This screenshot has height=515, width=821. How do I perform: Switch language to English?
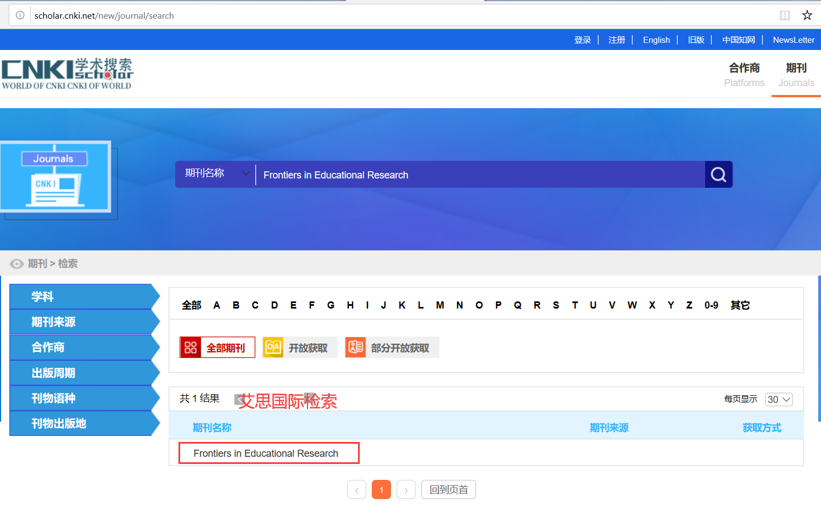pyautogui.click(x=656, y=40)
